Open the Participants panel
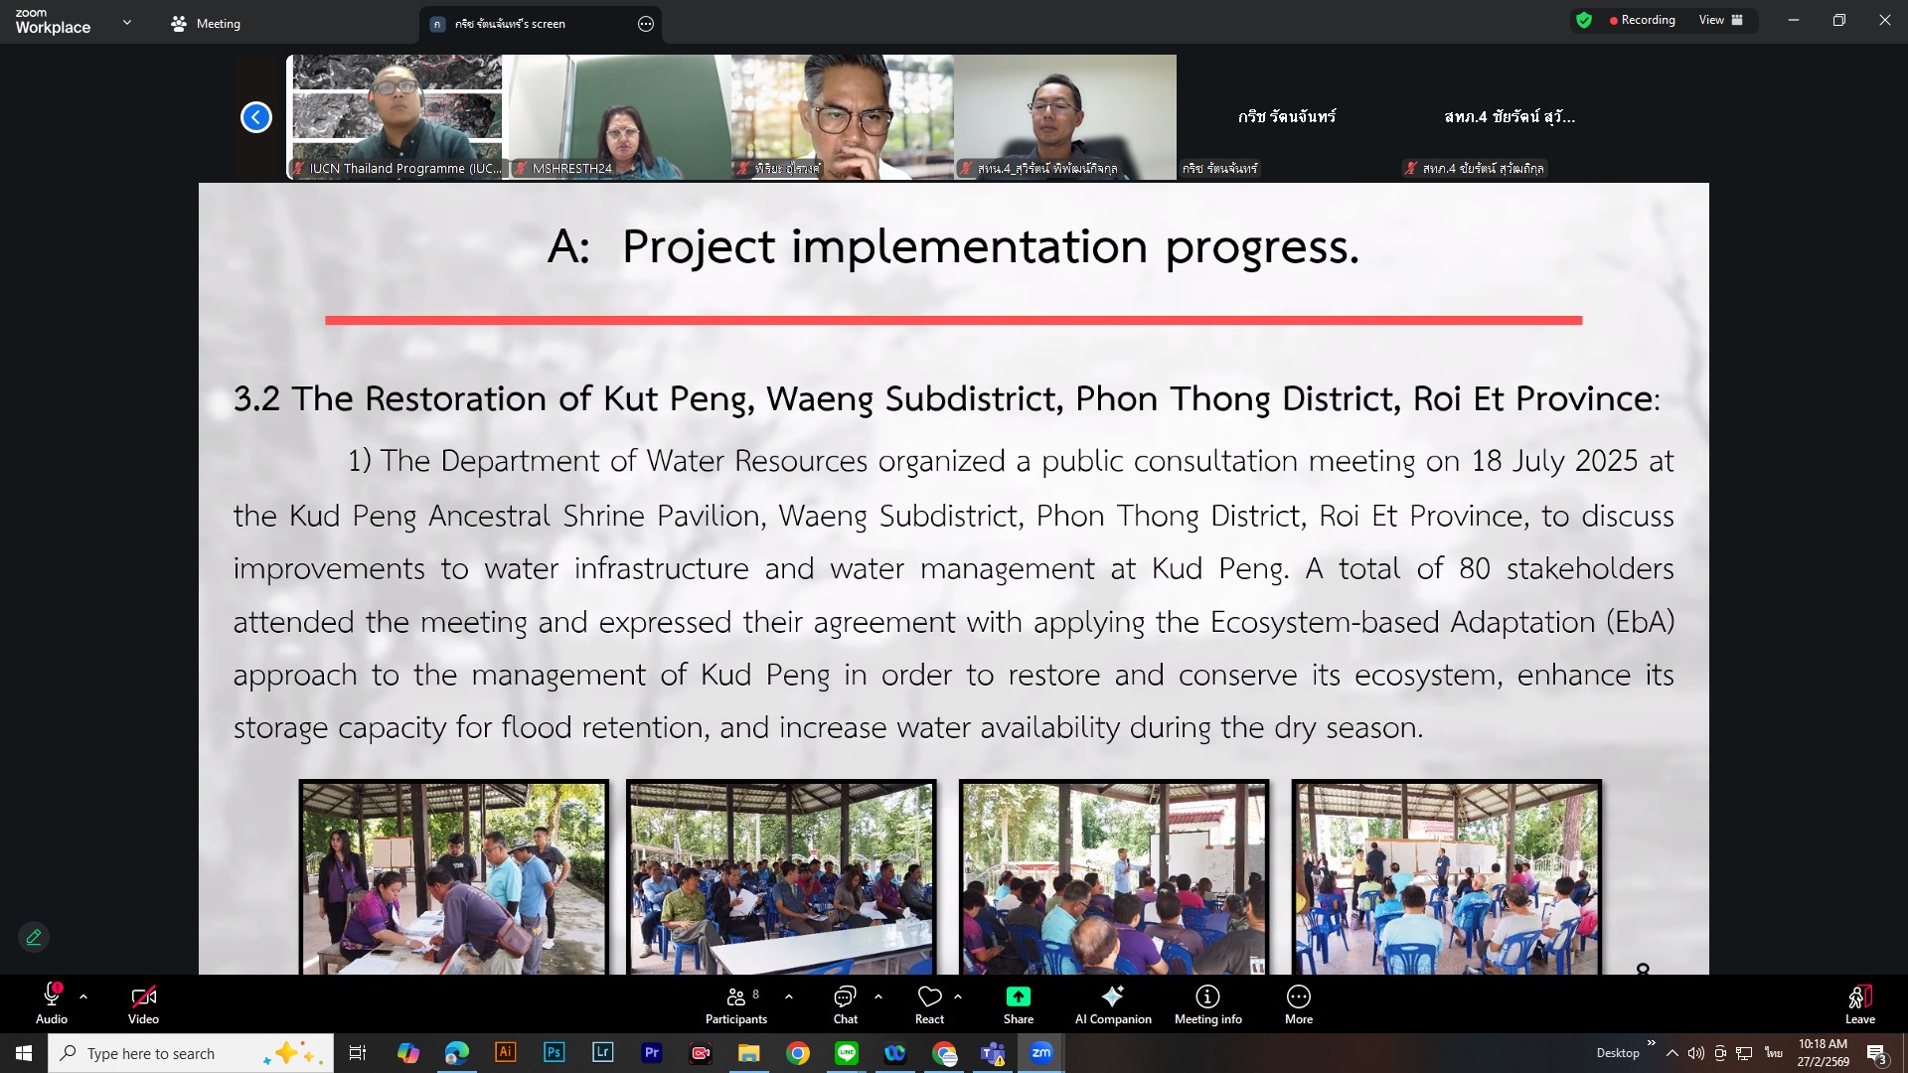The image size is (1908, 1073). click(735, 1003)
